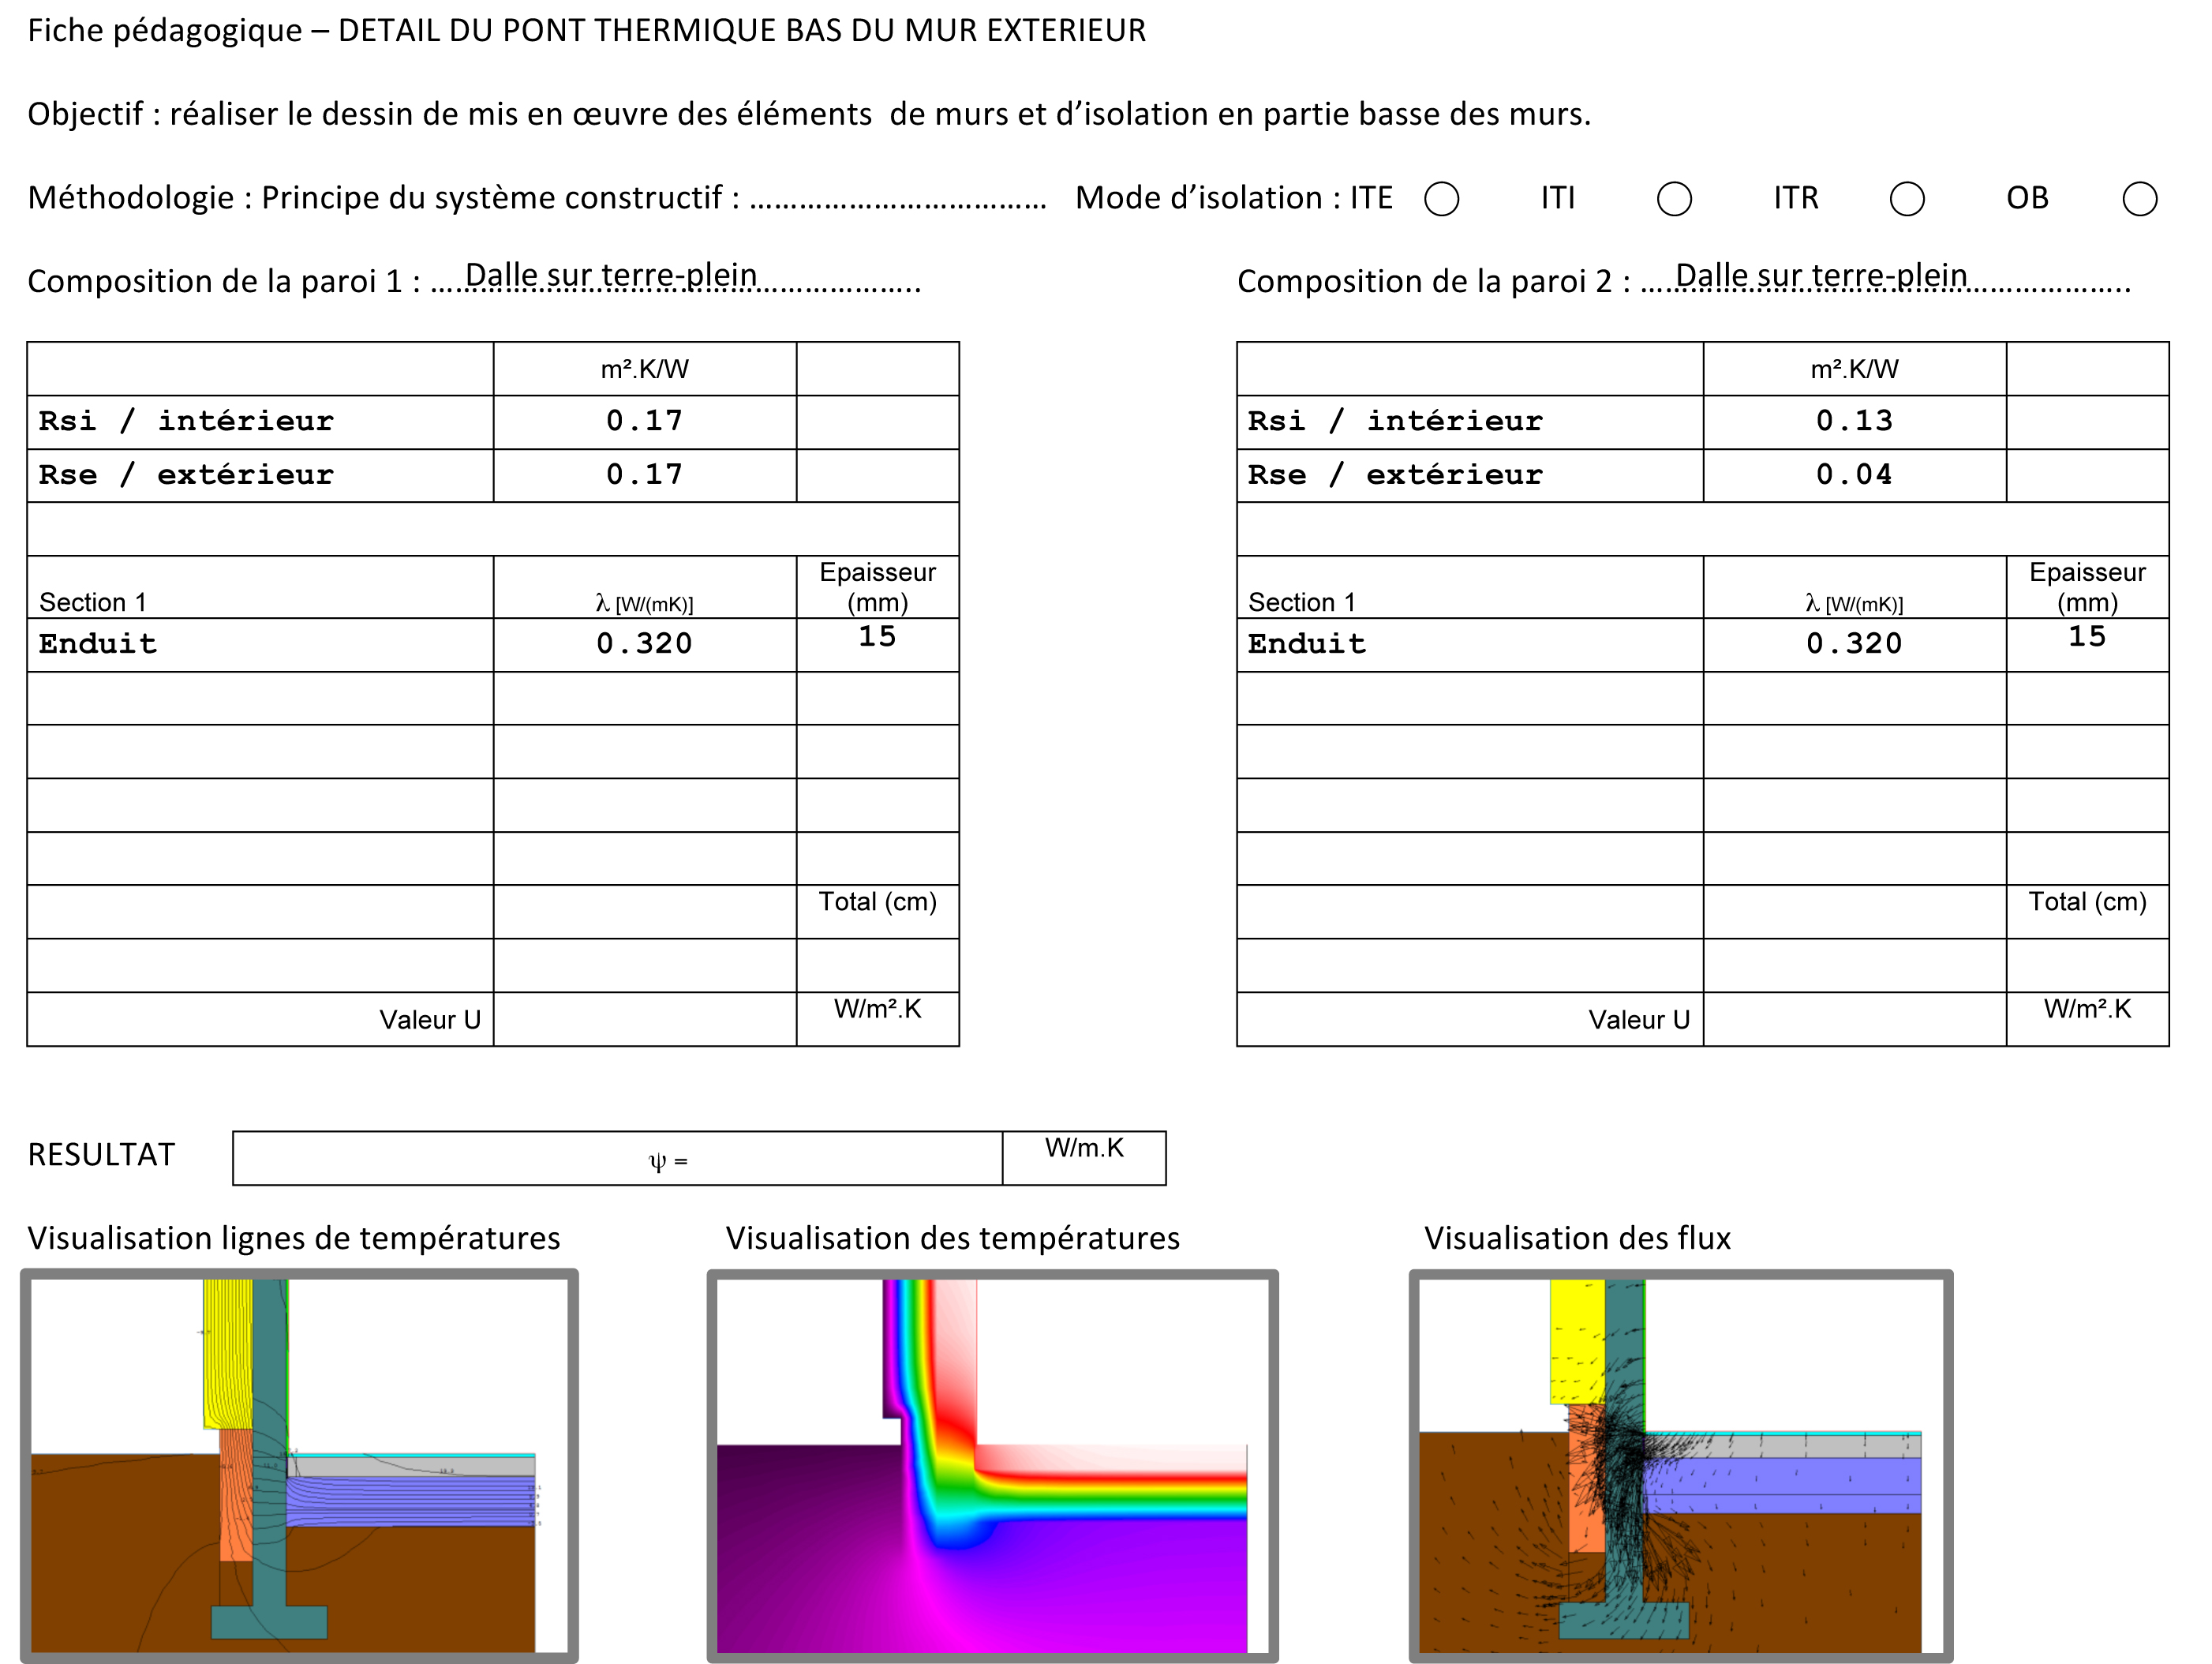Image resolution: width=2212 pixels, height=1664 pixels.
Task: Click 'Rsi / intérieur' in paroi 1 table
Action: [x=186, y=421]
